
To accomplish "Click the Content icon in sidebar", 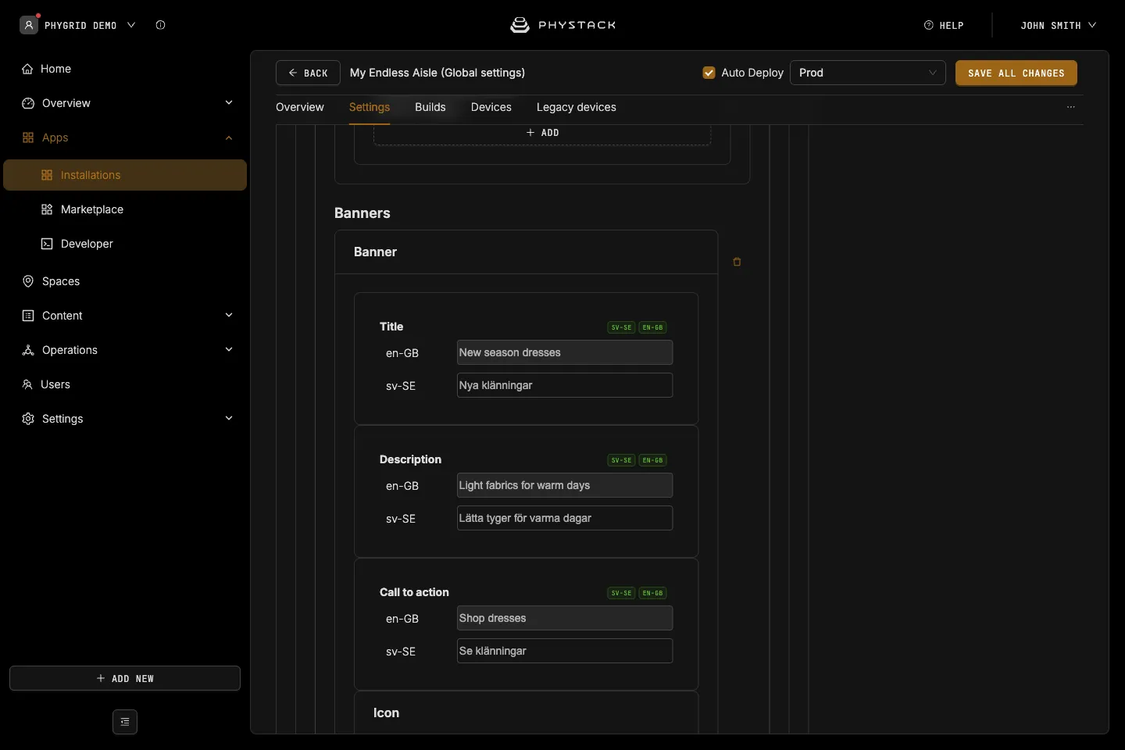I will pyautogui.click(x=28, y=316).
